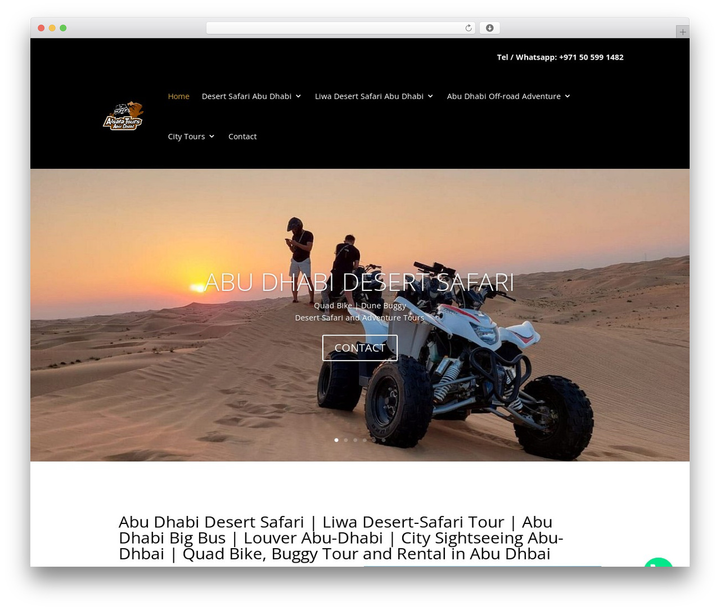Open the Contact menu link
Image resolution: width=720 pixels, height=610 pixels.
coord(242,137)
